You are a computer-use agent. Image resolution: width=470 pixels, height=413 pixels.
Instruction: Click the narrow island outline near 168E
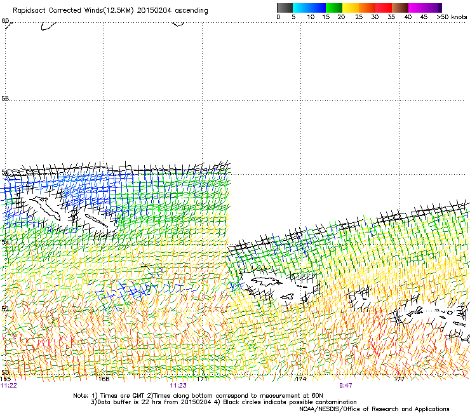[96, 220]
